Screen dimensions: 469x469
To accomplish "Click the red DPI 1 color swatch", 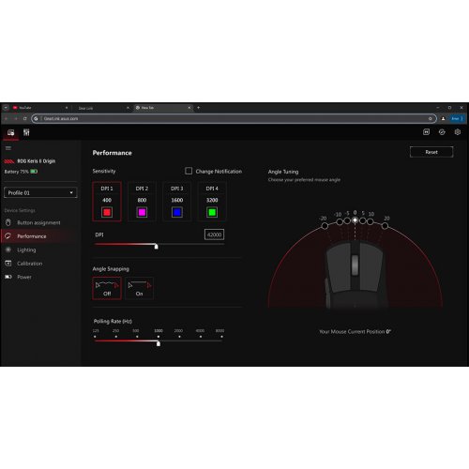I will pos(107,213).
